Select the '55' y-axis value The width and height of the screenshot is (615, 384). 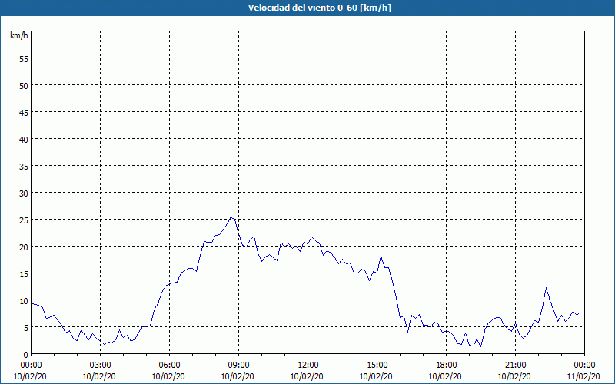24,59
